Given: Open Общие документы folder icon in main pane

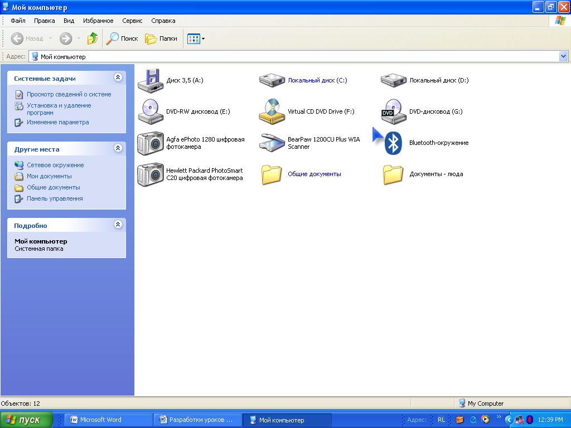Looking at the screenshot, I should pyautogui.click(x=272, y=174).
